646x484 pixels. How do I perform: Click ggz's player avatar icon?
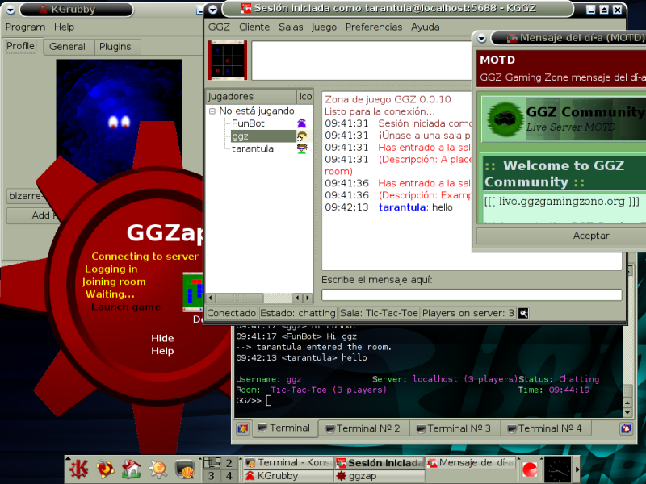302,136
